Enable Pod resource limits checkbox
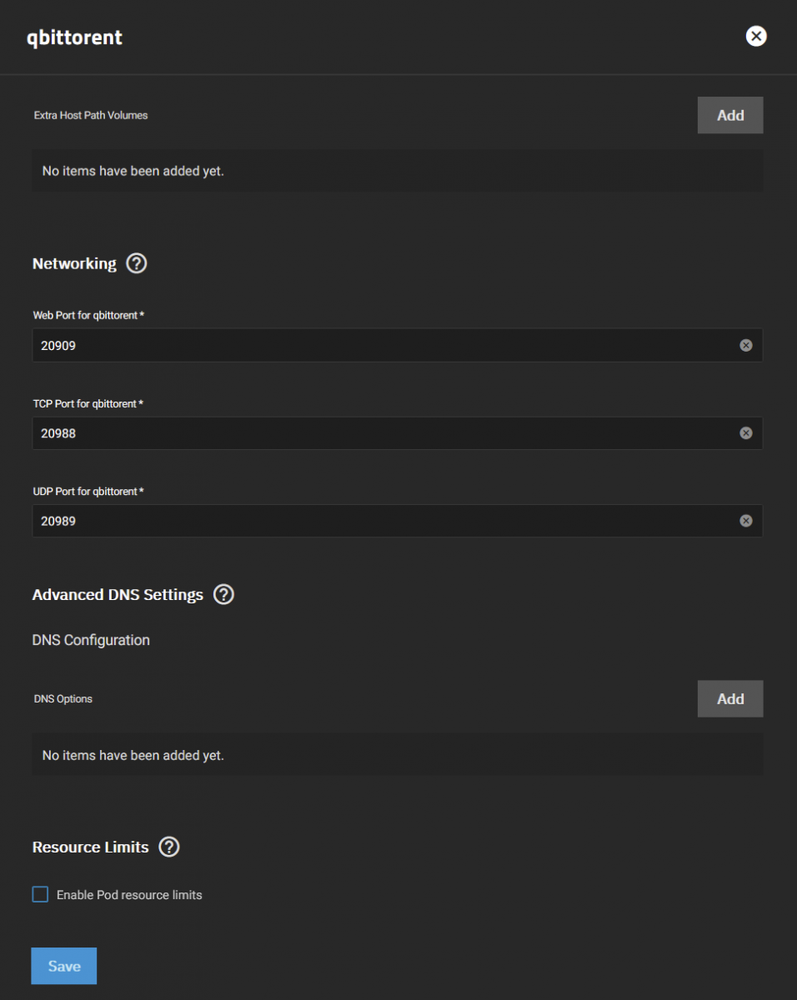Screen dimensions: 797x1000 [40, 894]
